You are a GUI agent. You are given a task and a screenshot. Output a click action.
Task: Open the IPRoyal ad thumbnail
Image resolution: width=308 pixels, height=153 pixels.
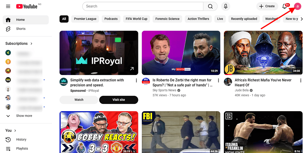(x=99, y=53)
